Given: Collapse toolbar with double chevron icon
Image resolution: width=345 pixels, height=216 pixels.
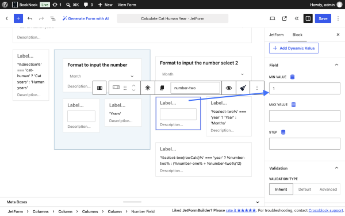Looking at the screenshot, I should point(297,18).
